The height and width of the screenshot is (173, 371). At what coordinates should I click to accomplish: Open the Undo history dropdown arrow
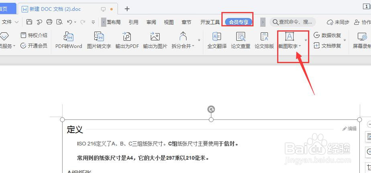75,22
